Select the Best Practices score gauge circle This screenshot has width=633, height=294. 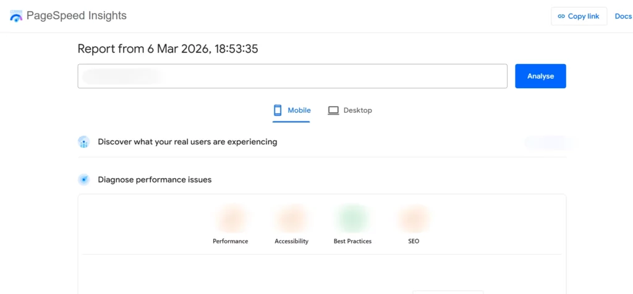(x=352, y=219)
